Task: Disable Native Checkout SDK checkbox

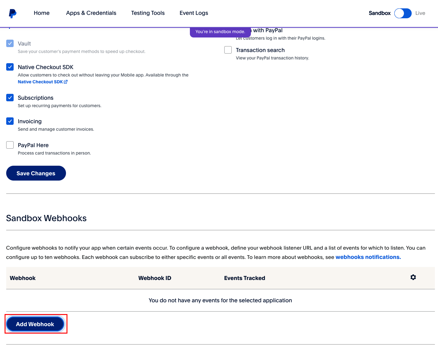Action: [x=10, y=67]
